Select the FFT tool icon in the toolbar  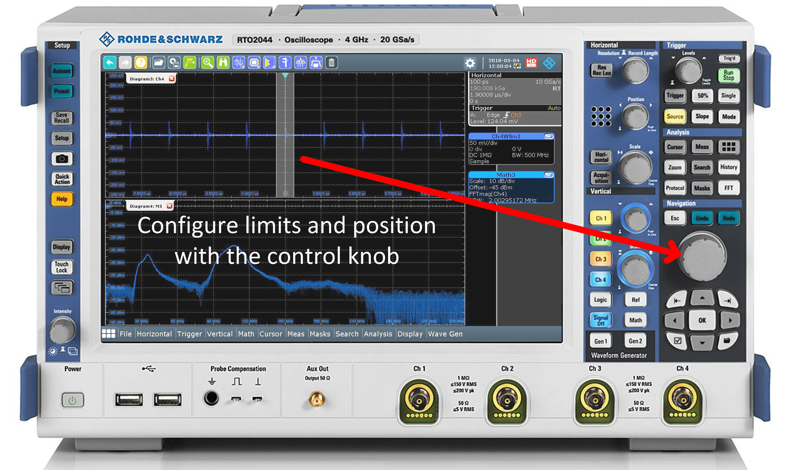pos(300,63)
